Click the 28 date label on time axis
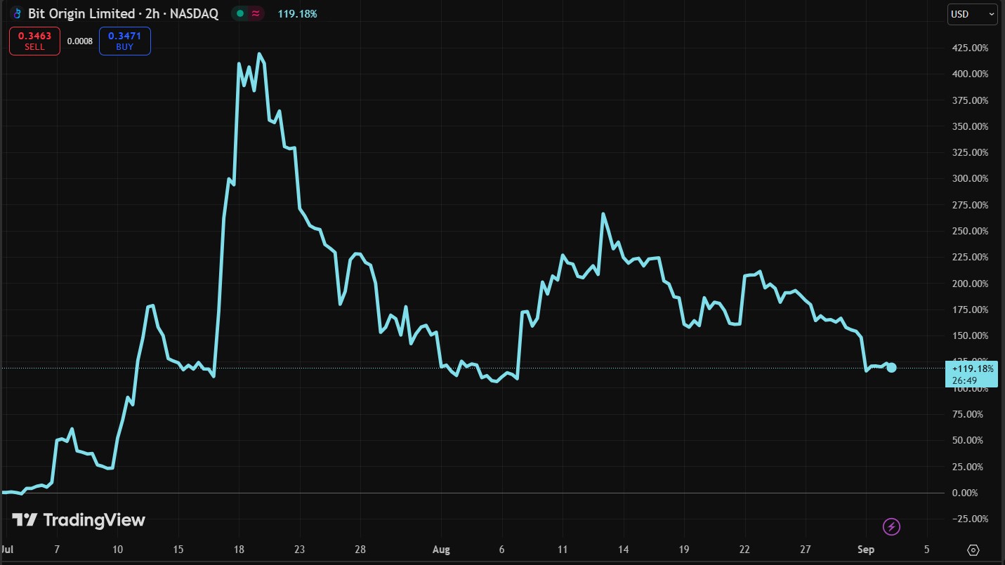This screenshot has height=565, width=1005. pyautogui.click(x=360, y=550)
